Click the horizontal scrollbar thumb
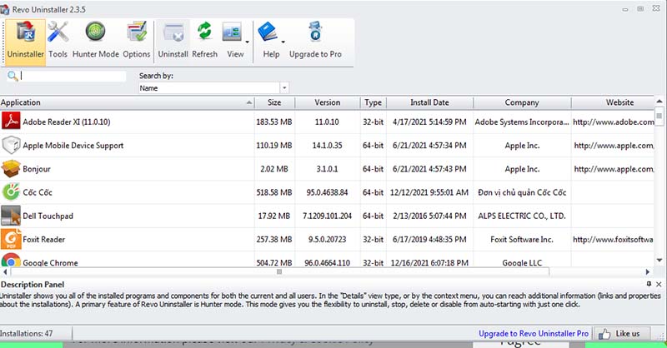 click(279, 271)
